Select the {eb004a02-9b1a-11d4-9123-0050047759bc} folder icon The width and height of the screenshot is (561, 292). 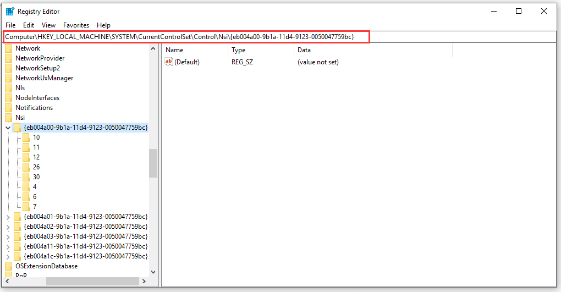click(17, 227)
